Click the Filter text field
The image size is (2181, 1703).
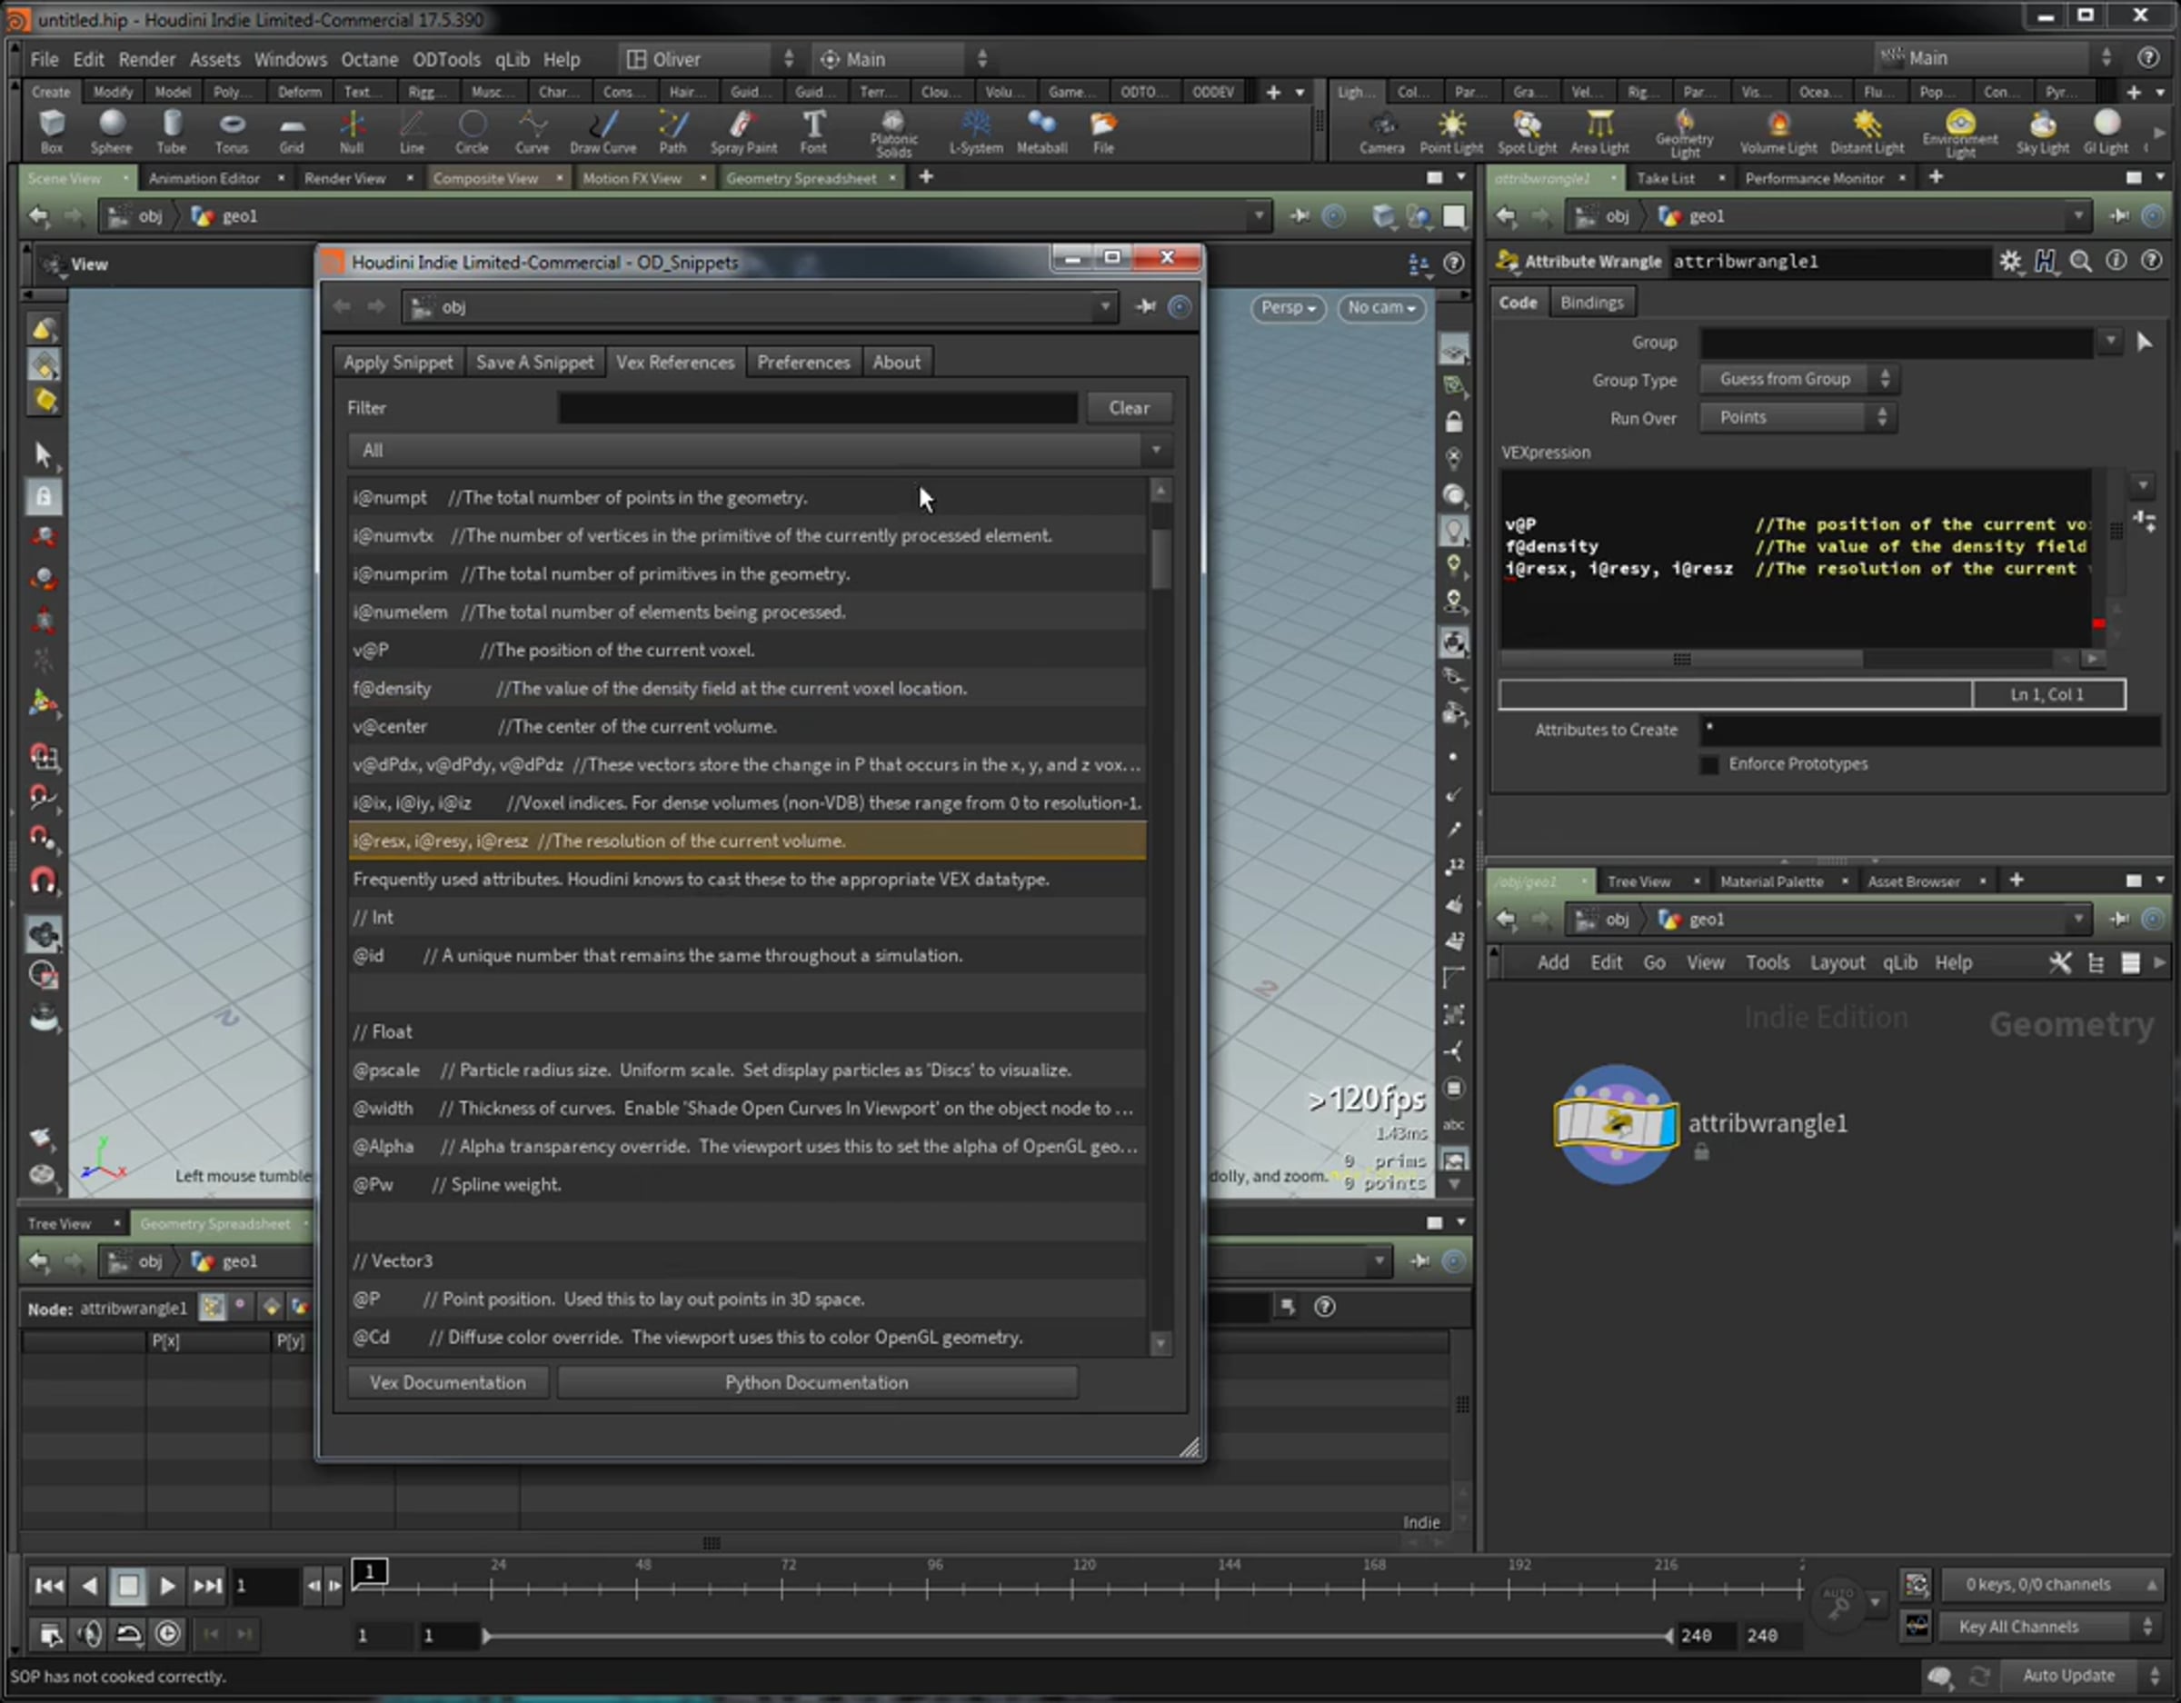(x=817, y=407)
